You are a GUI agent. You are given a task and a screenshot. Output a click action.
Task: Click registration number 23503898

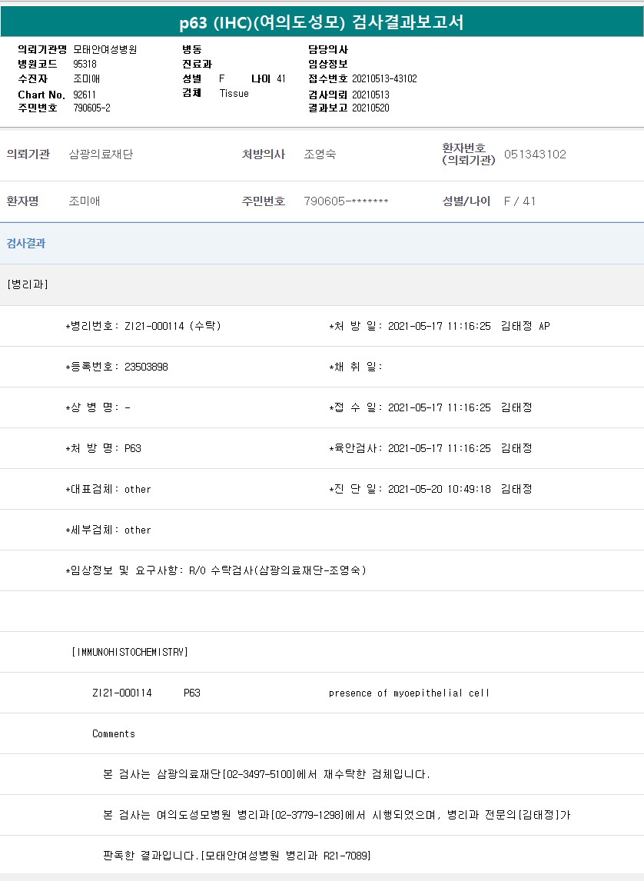pyautogui.click(x=146, y=367)
